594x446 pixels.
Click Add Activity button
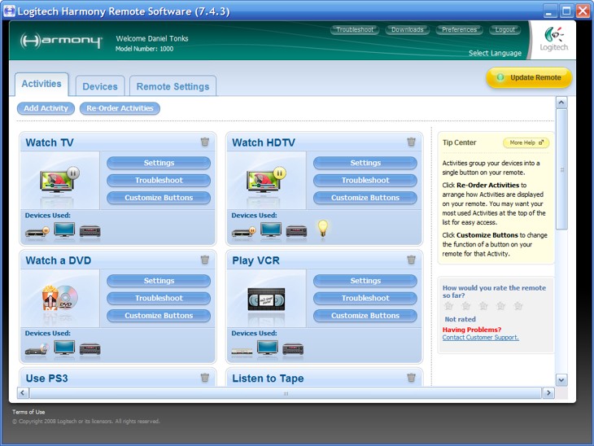[x=46, y=108]
